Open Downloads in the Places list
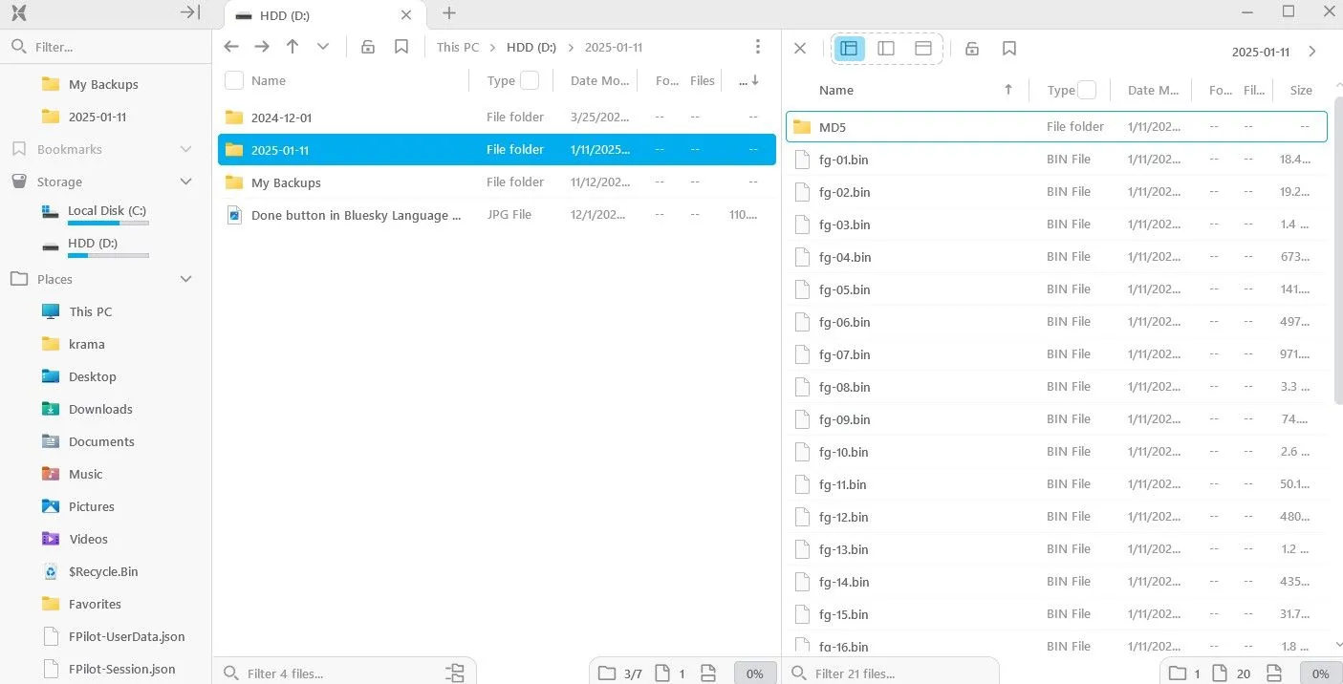1343x684 pixels. click(100, 410)
